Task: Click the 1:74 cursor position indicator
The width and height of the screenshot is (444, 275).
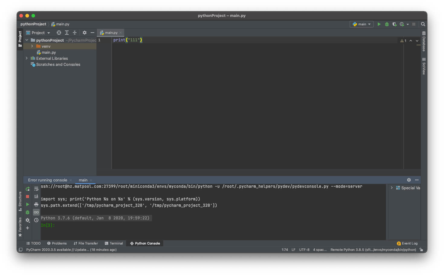Action: click(285, 250)
